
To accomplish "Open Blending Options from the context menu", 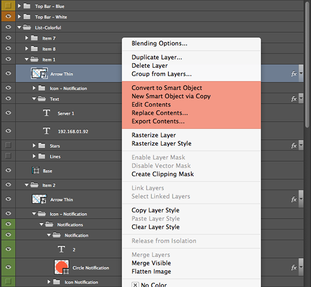I will (159, 43).
